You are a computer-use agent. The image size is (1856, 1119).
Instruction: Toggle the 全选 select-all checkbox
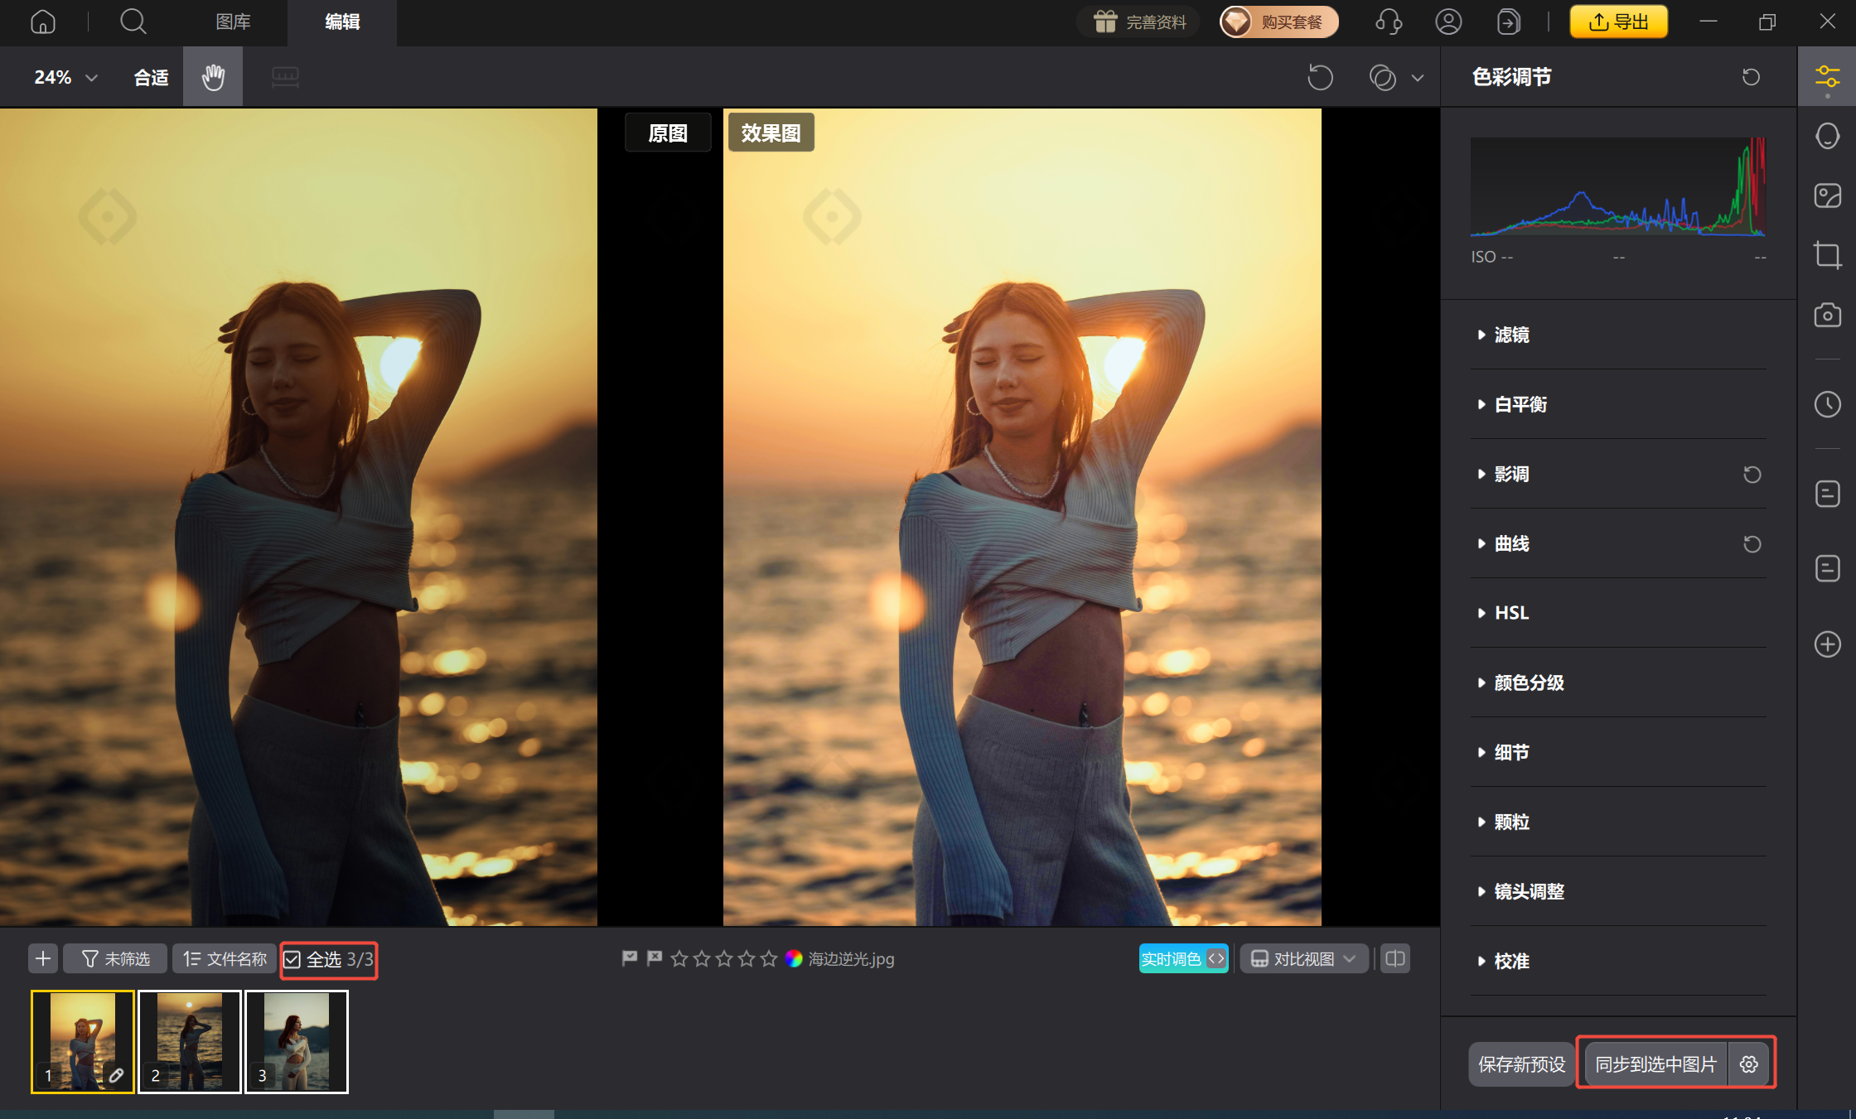(292, 960)
